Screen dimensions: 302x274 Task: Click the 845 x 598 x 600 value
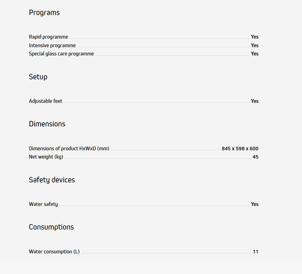coord(240,149)
